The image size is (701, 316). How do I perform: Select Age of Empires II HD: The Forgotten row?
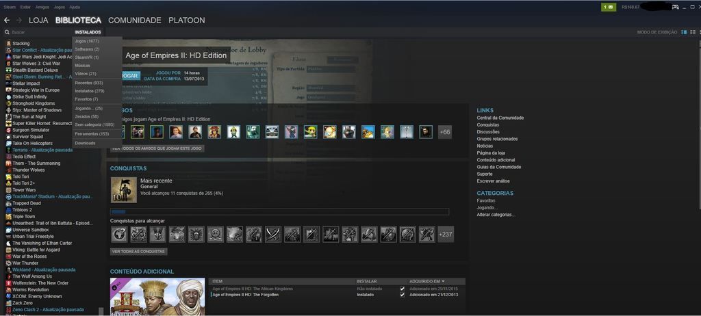click(x=338, y=295)
